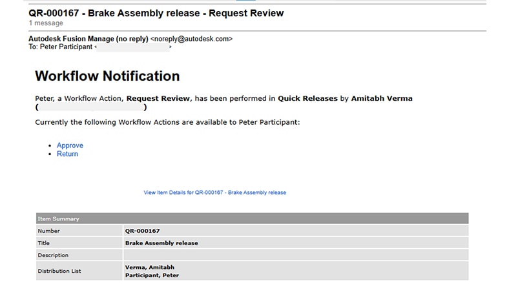Click the '1 message' count text
This screenshot has height=287, width=509.
(45, 23)
